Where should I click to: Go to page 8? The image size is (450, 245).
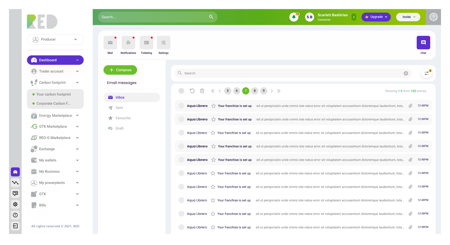255,91
